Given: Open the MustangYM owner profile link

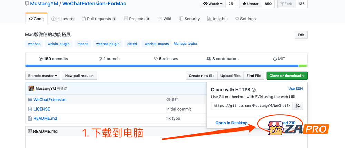Looking at the screenshot, I should pyautogui.click(x=44, y=4).
